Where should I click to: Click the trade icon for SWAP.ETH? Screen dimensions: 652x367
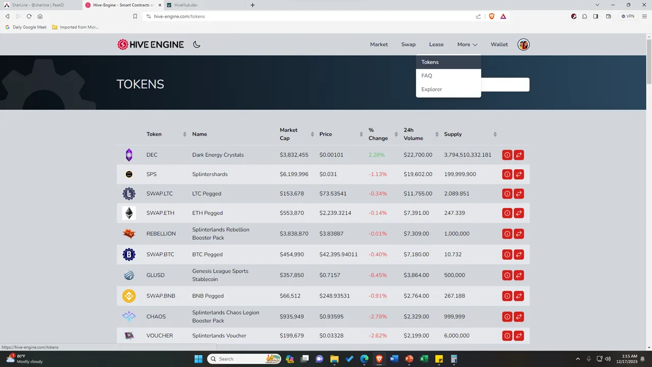tap(519, 213)
